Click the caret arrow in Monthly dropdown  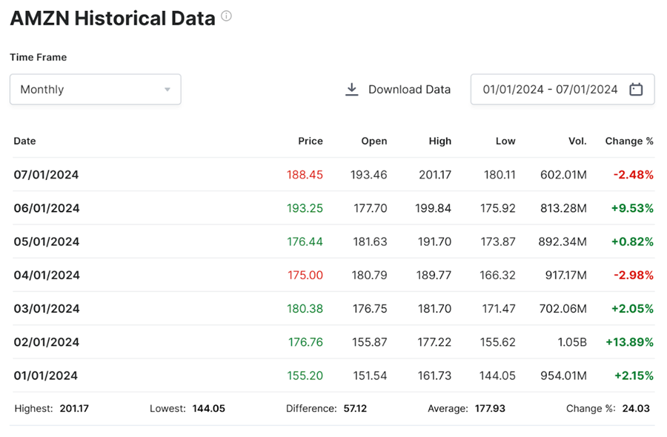tap(167, 90)
